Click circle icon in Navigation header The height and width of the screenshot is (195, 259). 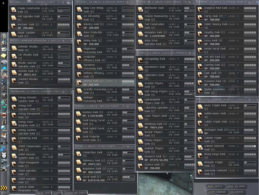point(190,2)
